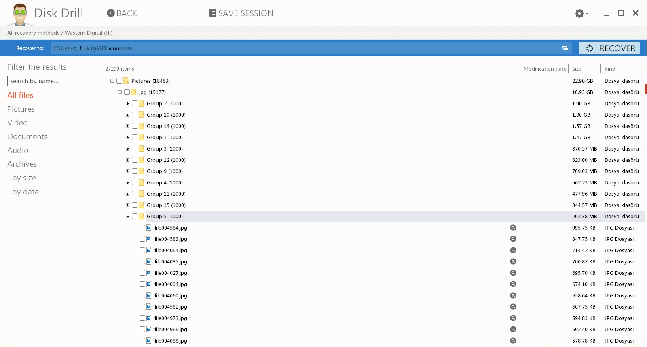This screenshot has width=647, height=347.
Task: Preview file004582.jpg with magnifier icon
Action: pyautogui.click(x=513, y=307)
